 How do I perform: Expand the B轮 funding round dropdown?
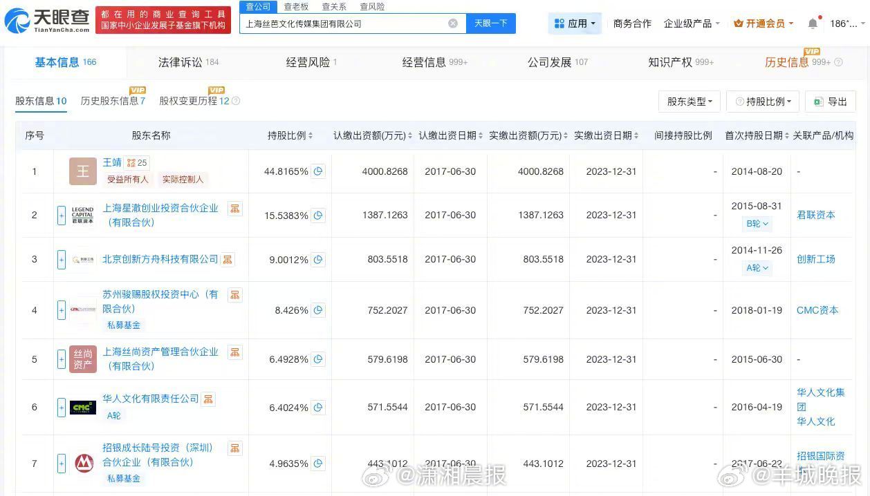click(x=757, y=224)
